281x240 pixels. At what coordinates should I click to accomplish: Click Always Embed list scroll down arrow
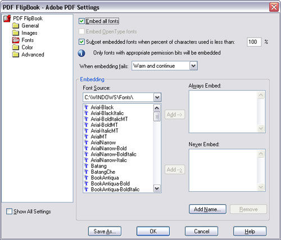[261, 128]
